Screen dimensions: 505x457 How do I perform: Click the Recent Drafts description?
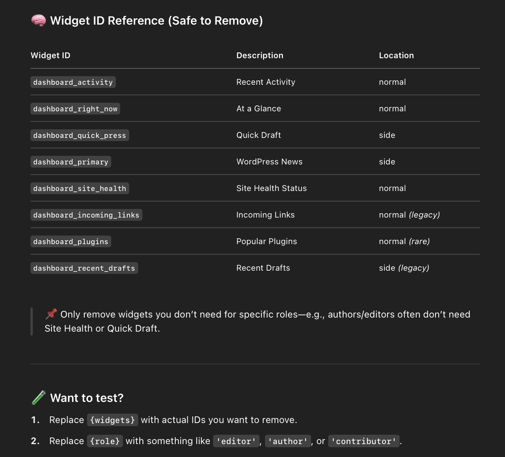point(263,268)
